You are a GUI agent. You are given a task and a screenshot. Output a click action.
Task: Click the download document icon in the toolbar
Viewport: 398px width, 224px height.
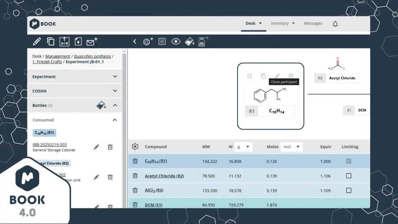click(x=78, y=41)
